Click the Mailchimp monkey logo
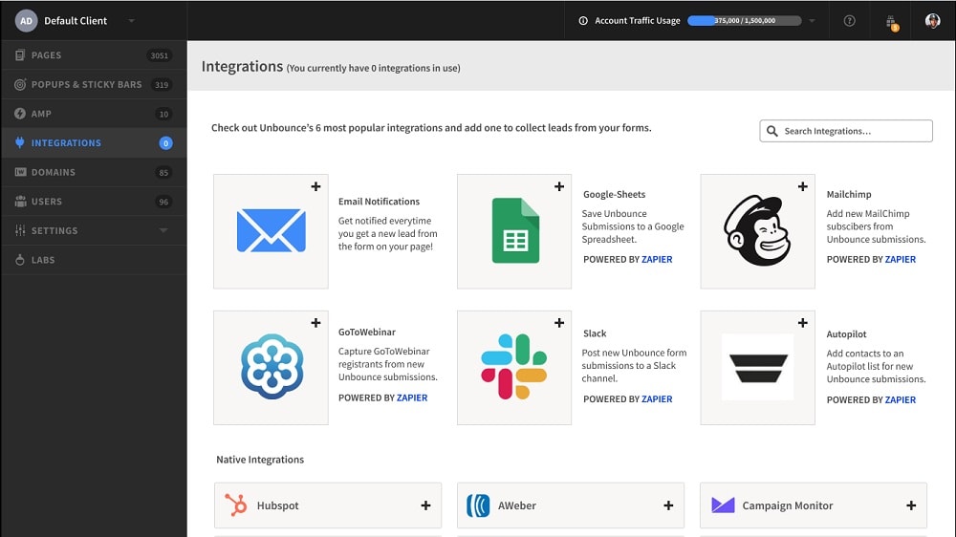Image resolution: width=956 pixels, height=537 pixels. [757, 230]
